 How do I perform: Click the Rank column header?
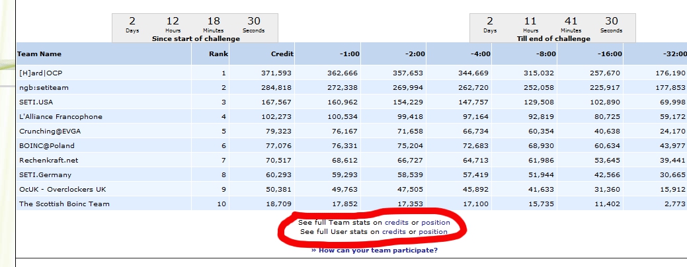(218, 54)
